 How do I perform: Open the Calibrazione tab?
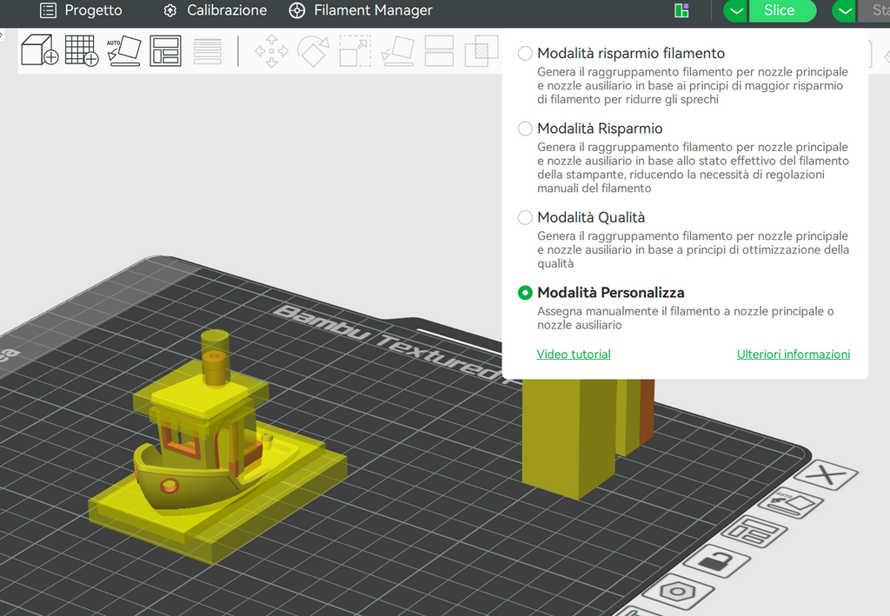coord(216,10)
